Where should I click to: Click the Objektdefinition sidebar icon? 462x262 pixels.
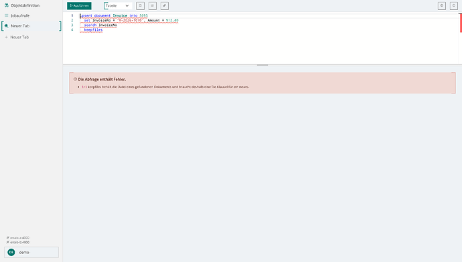(7, 5)
